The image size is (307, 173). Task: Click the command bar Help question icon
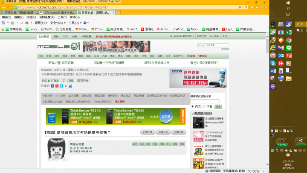coord(85,23)
